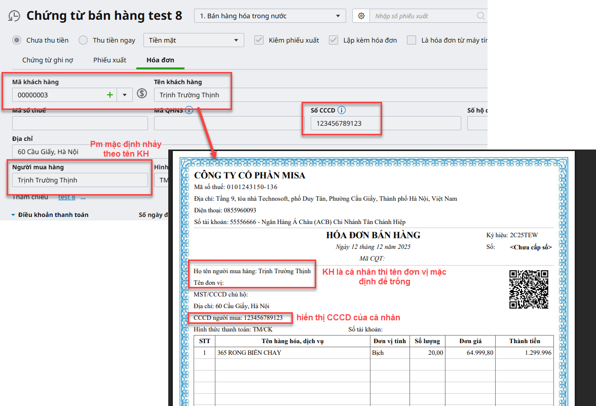
Task: Open the 'Phiếu xuất' tab
Action: click(x=109, y=60)
